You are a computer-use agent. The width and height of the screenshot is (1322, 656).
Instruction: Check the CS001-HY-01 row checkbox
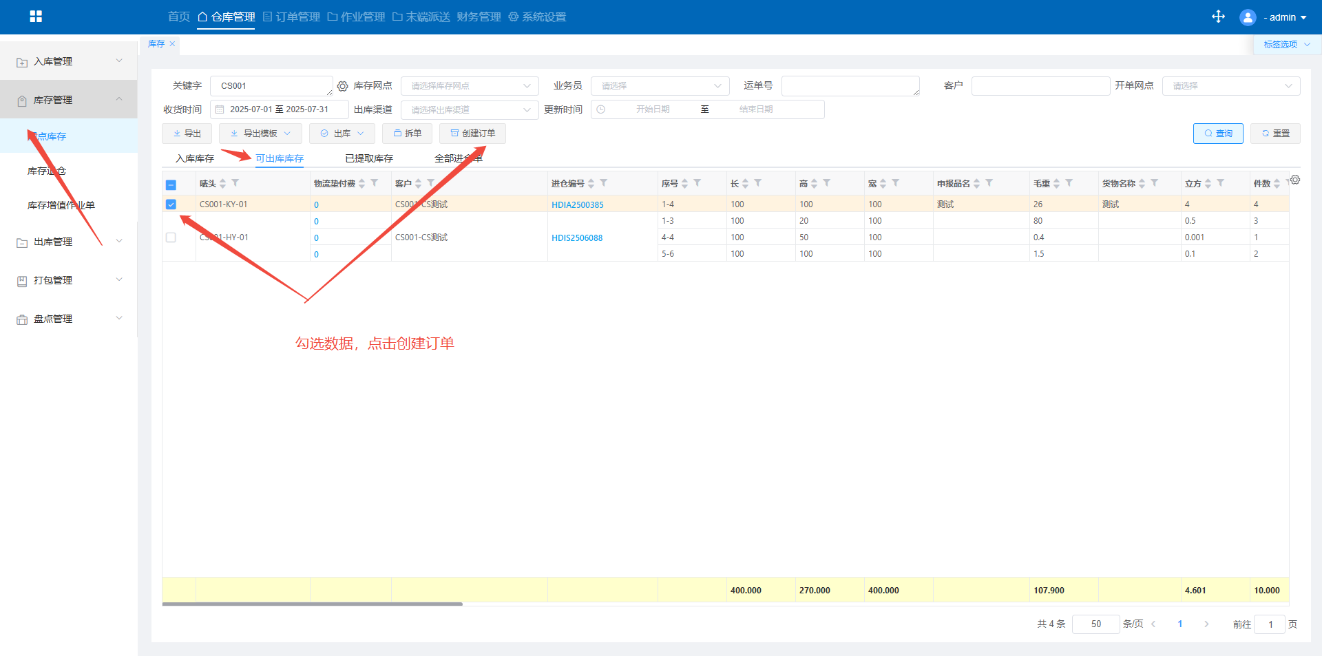pos(171,237)
